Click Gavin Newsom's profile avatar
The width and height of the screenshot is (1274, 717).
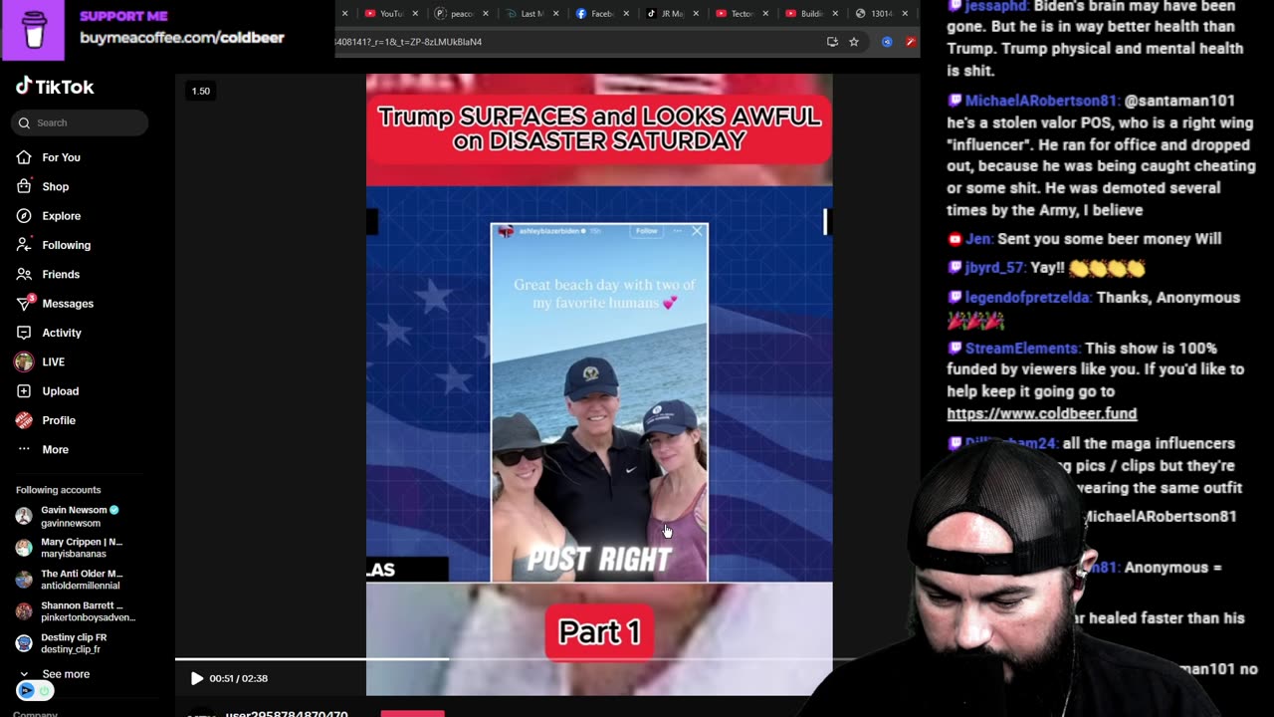[24, 516]
